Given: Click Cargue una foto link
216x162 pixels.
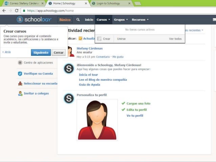Looking at the screenshot, I should click(x=138, y=103).
